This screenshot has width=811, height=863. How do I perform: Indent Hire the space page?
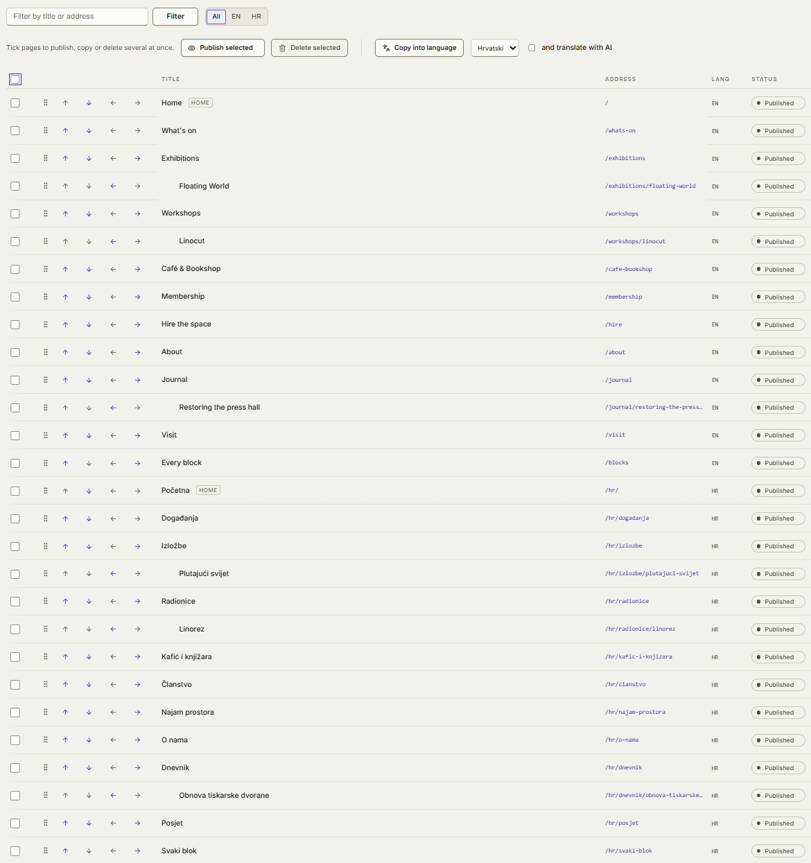coord(137,324)
